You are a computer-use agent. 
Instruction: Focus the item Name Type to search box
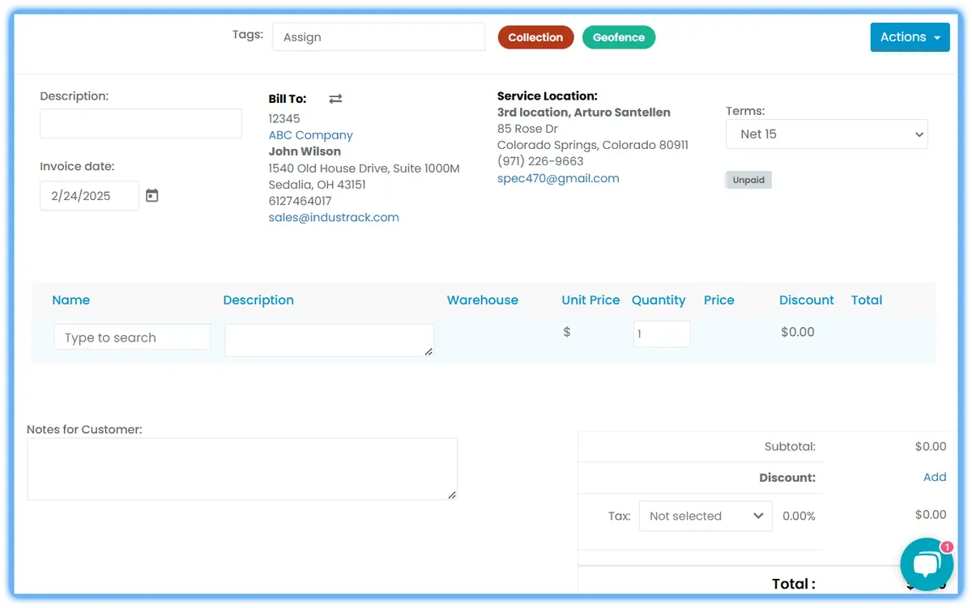click(132, 338)
